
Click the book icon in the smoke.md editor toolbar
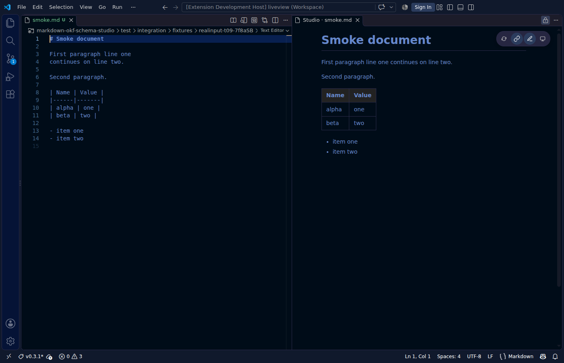[x=233, y=20]
